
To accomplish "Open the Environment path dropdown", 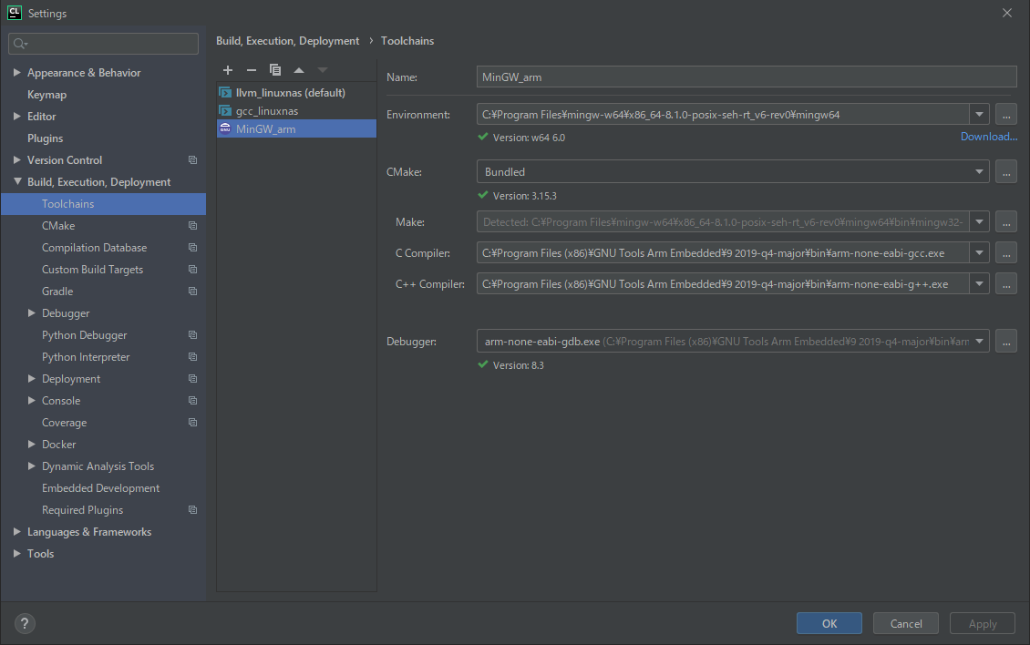I will 979,114.
